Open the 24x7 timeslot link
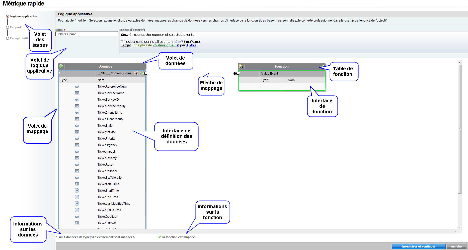The height and width of the screenshot is (250, 468). tap(179, 42)
